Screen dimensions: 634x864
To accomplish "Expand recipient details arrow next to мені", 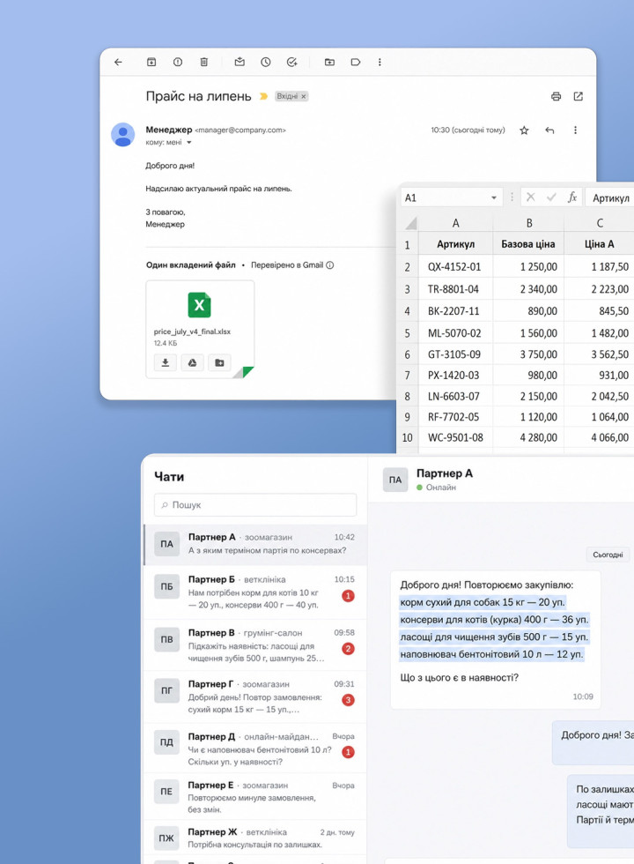I will pyautogui.click(x=188, y=143).
